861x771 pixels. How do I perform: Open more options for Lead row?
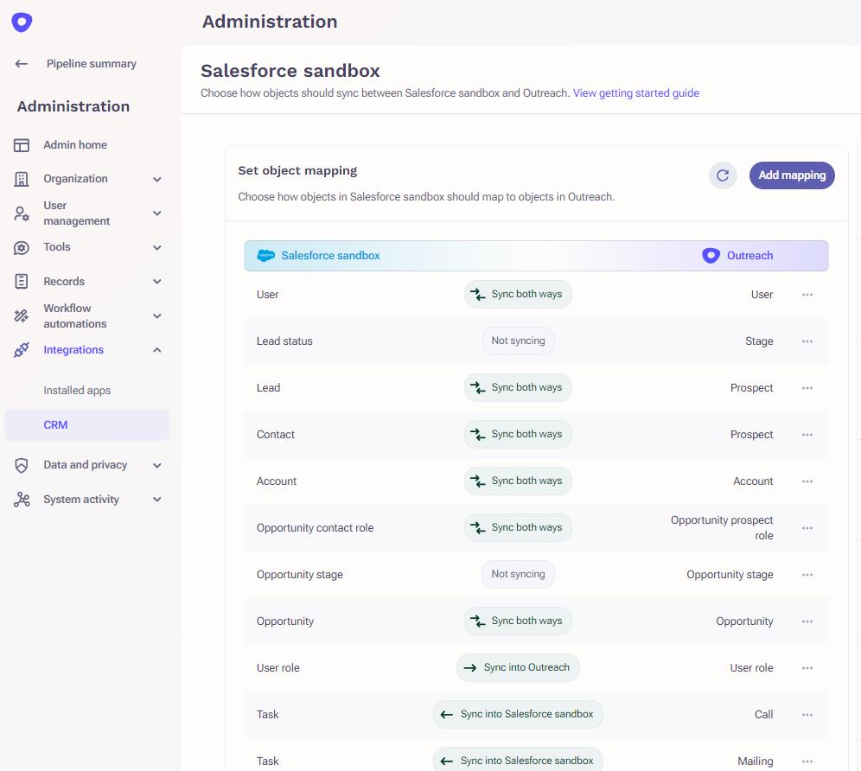tap(807, 388)
